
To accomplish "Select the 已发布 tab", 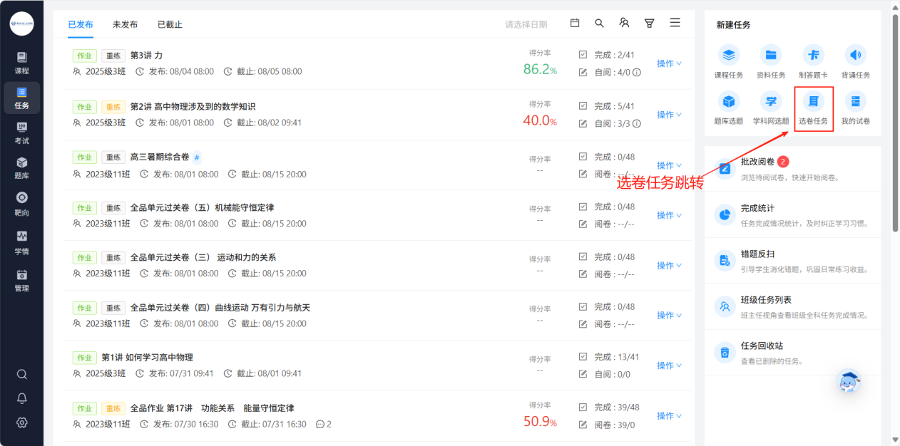I will 81,24.
